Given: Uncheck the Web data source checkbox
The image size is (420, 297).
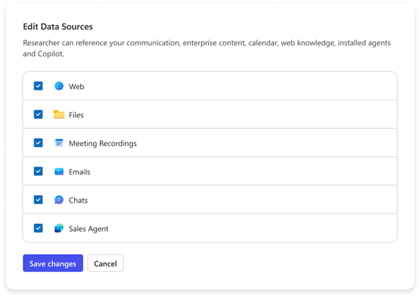Looking at the screenshot, I should pos(39,86).
